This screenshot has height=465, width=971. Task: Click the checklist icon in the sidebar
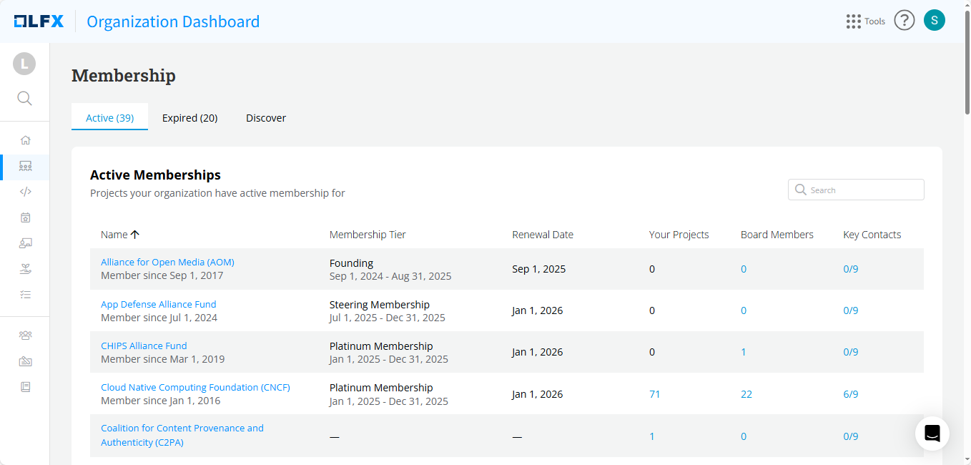pyautogui.click(x=25, y=295)
